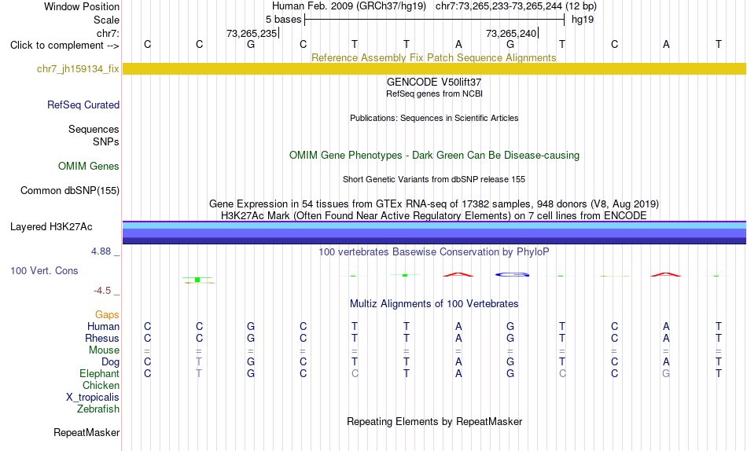Click the '5 bases' scale bar

pyautogui.click(x=434, y=20)
